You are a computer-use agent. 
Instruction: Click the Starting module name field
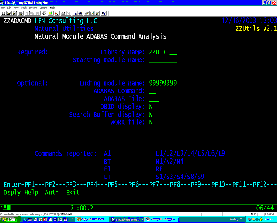[163, 60]
